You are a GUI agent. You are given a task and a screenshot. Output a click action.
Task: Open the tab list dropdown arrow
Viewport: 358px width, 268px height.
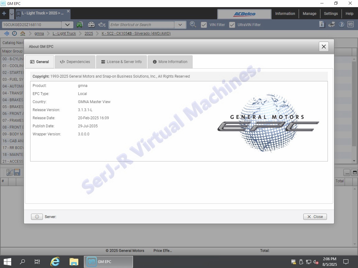[x=11, y=14]
